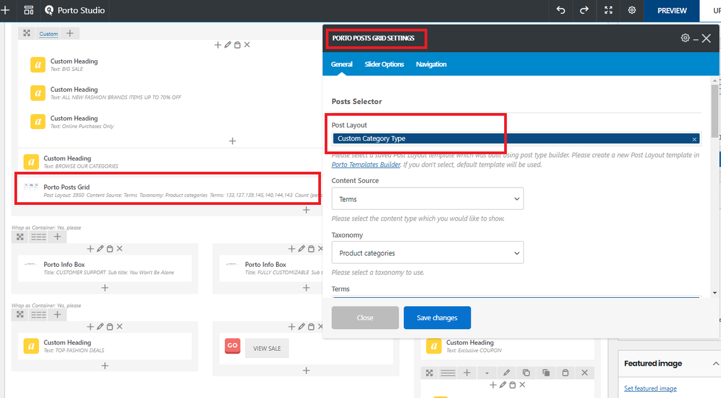This screenshot has height=398, width=721.
Task: Click delete X icon above BIG SALE heading
Action: click(x=247, y=45)
